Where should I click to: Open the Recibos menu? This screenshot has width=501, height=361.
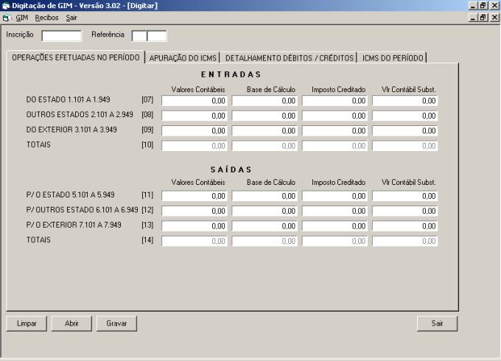(x=46, y=18)
